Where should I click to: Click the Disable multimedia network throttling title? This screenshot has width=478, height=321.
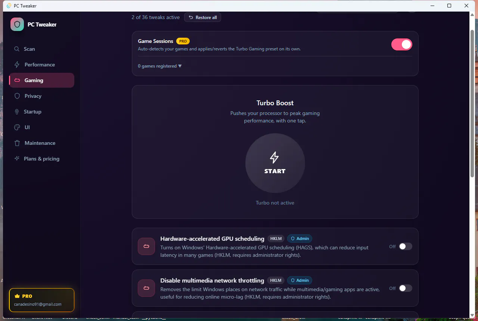[212, 280]
